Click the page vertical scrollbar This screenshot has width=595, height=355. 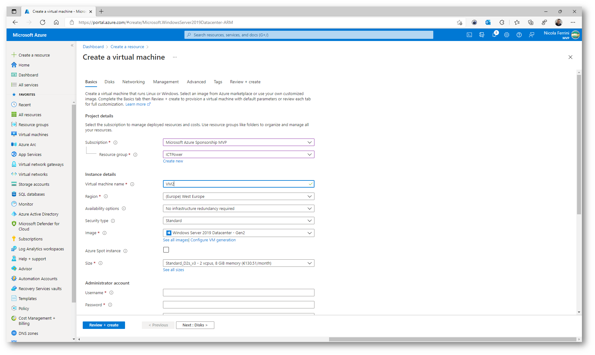point(579,144)
